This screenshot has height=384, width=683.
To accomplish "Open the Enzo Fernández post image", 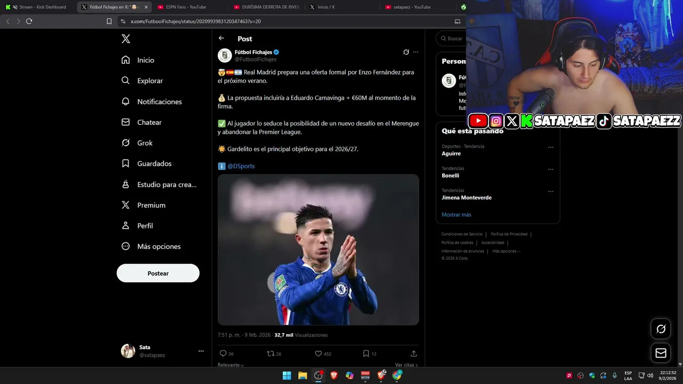I will 318,250.
